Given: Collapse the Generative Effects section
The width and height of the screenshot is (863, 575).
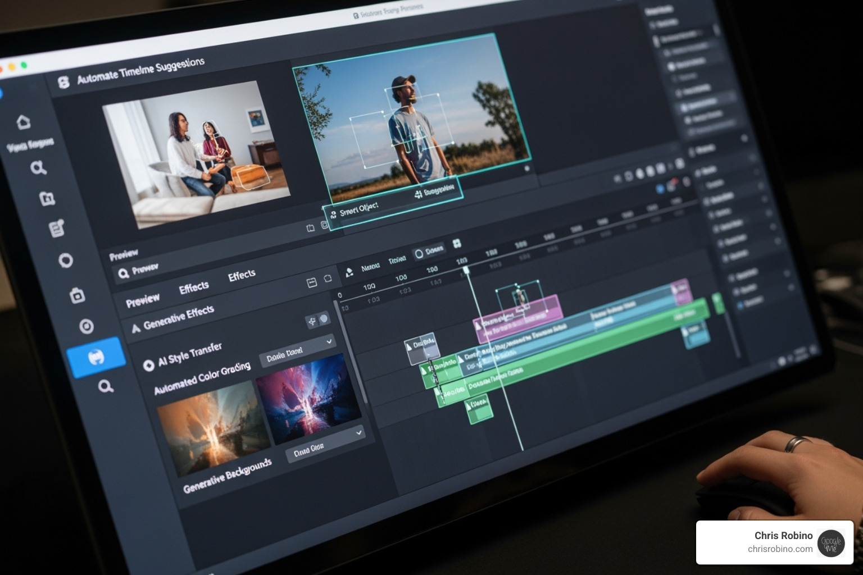Looking at the screenshot, I should tap(136, 328).
